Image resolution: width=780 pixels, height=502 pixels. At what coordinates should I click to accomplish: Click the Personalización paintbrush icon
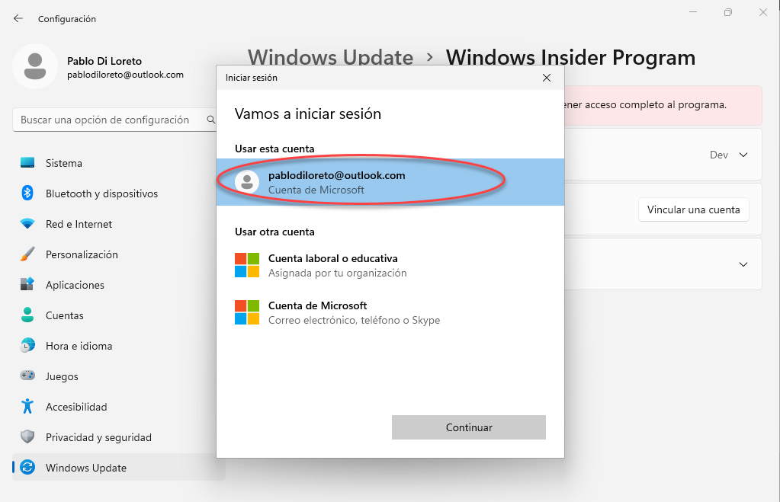pos(27,254)
